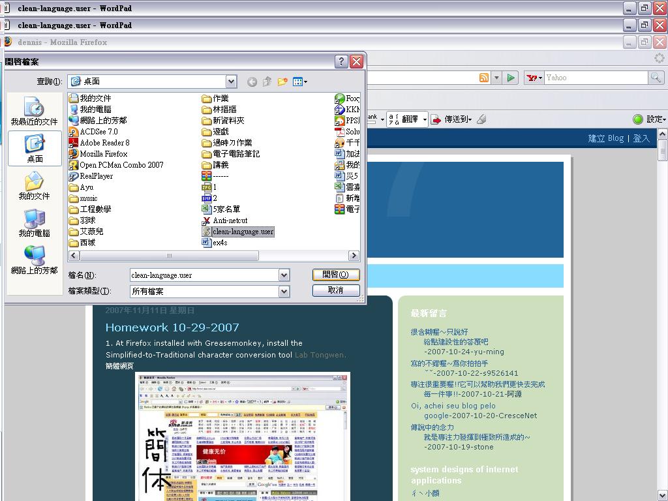Open 我的文件 in the places sidebar

[x=34, y=186]
